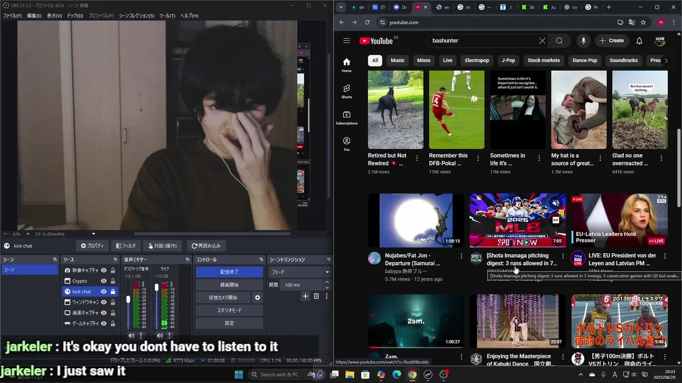Open 編集 menu in OBS
This screenshot has height=383, width=682.
34,16
